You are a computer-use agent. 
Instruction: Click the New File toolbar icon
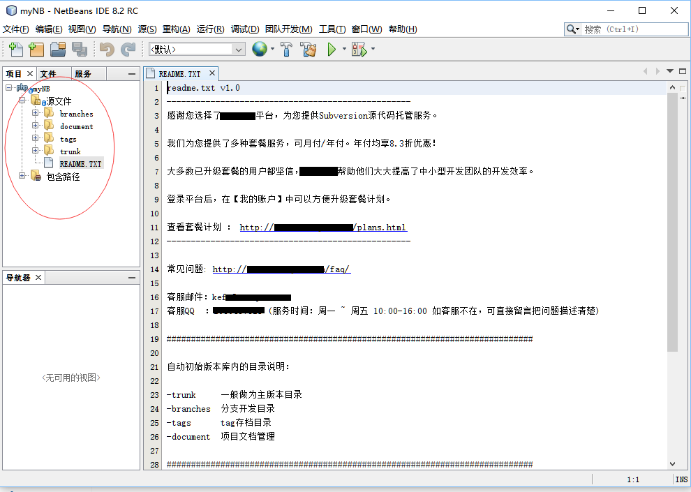(16, 50)
